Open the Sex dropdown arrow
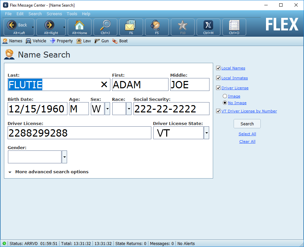This screenshot has height=247, width=304. click(x=107, y=109)
